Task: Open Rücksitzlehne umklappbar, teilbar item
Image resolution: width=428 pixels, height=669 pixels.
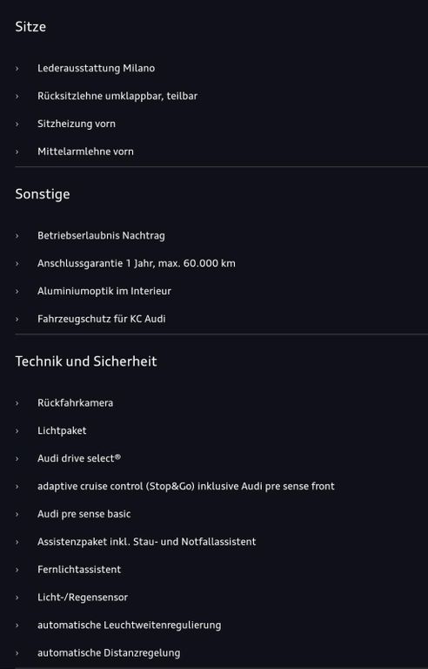Action: 117,96
